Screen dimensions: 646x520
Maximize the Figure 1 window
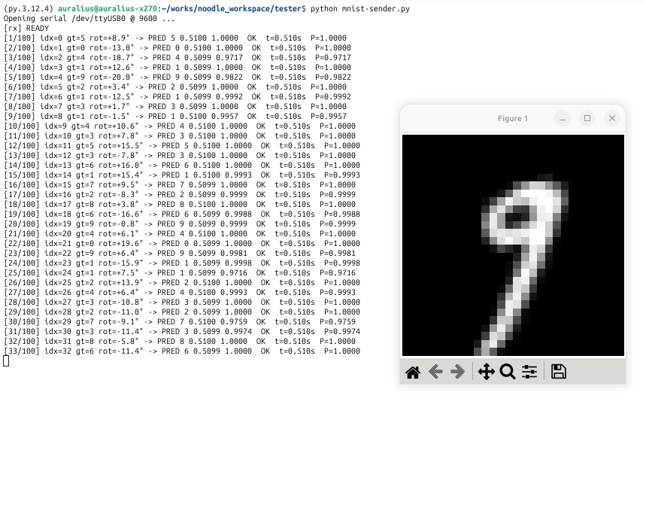pos(587,118)
